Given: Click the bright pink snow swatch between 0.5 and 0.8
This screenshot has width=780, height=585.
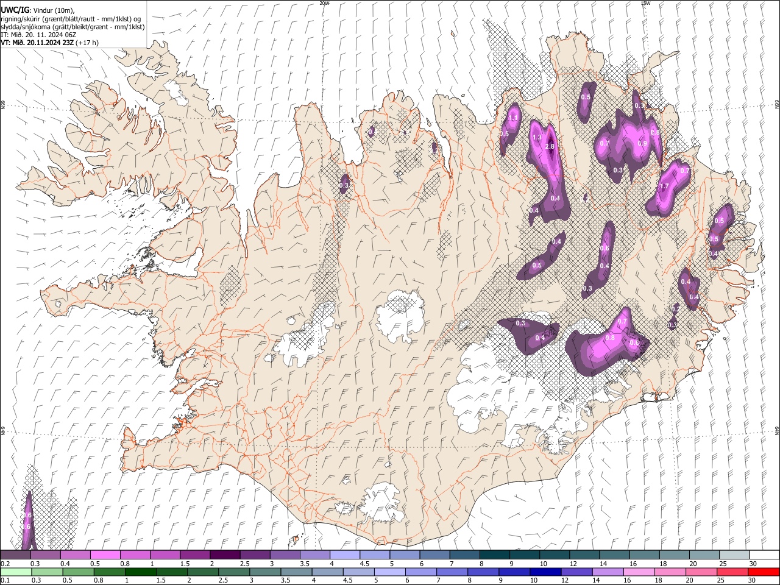Looking at the screenshot, I should (105, 555).
